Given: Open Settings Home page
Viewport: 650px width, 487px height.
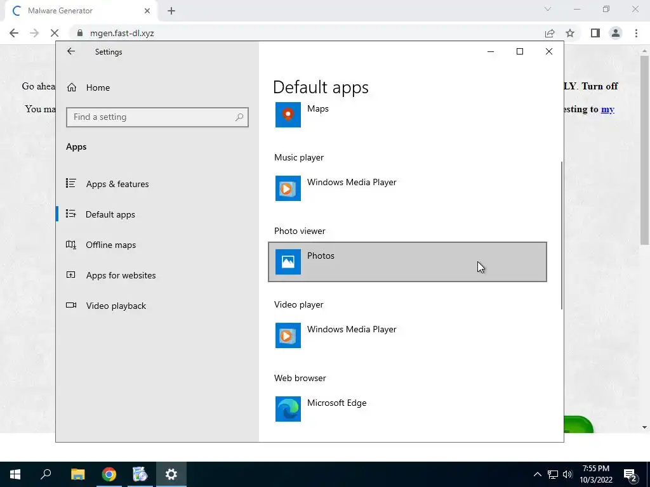Looking at the screenshot, I should (98, 88).
